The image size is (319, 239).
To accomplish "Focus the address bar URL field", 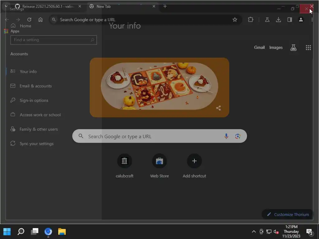I will tap(146, 20).
